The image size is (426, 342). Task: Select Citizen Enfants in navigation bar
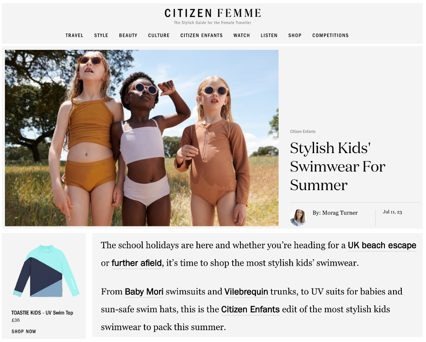pyautogui.click(x=202, y=35)
